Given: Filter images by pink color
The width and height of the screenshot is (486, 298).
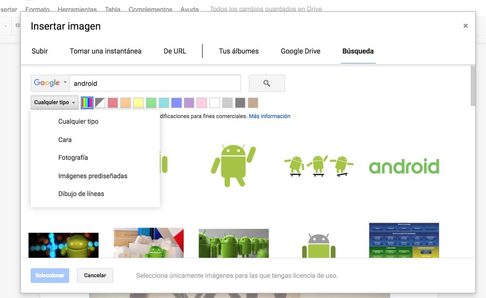Looking at the screenshot, I should tap(202, 103).
